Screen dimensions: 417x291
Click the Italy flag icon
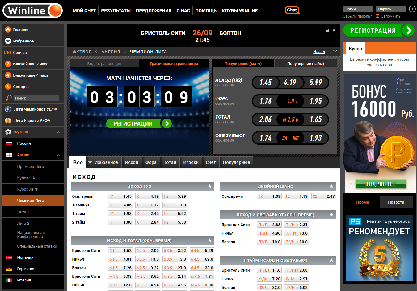tap(9, 280)
